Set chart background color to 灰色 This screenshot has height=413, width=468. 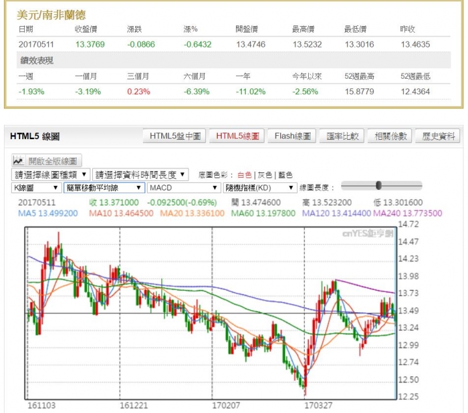point(265,175)
